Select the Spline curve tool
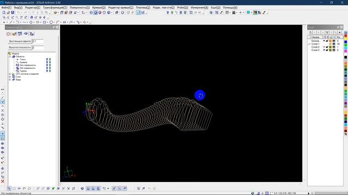The height and width of the screenshot is (195, 348). (24, 22)
